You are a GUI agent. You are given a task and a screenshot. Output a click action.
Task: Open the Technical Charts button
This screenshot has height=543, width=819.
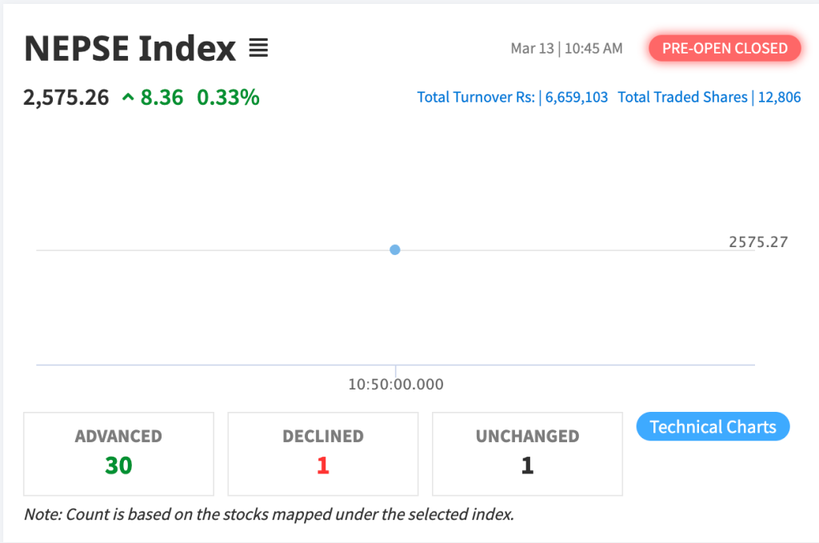(x=713, y=427)
